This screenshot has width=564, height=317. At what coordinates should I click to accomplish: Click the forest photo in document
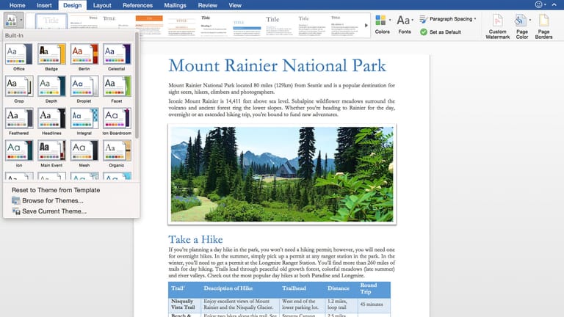[282, 175]
